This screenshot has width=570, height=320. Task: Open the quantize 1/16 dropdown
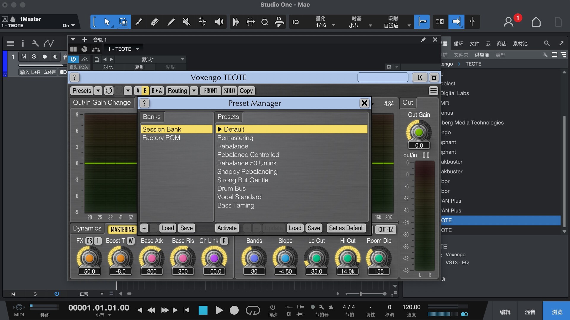pos(333,25)
